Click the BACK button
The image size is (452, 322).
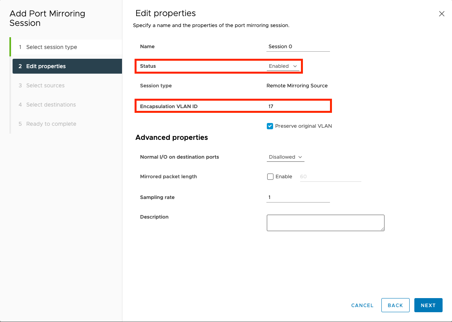click(x=395, y=305)
